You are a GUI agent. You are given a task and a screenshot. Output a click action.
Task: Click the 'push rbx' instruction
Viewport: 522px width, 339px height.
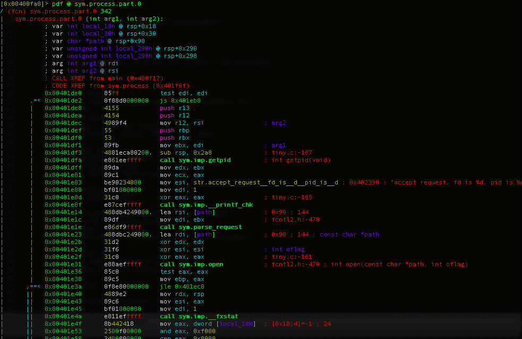pos(175,138)
